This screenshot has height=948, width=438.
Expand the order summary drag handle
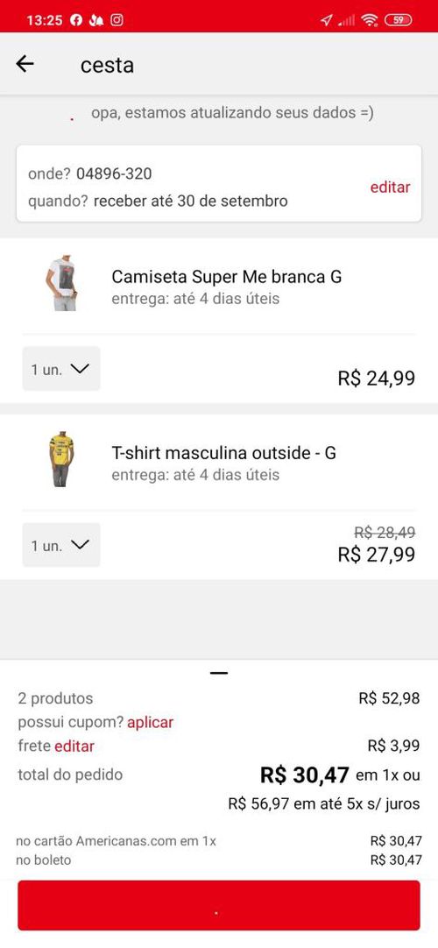pos(219,673)
